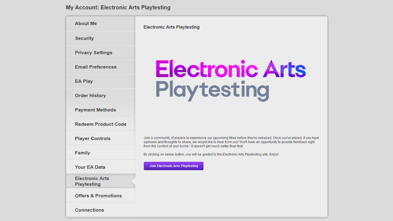Select Redeem Product Code

101,124
